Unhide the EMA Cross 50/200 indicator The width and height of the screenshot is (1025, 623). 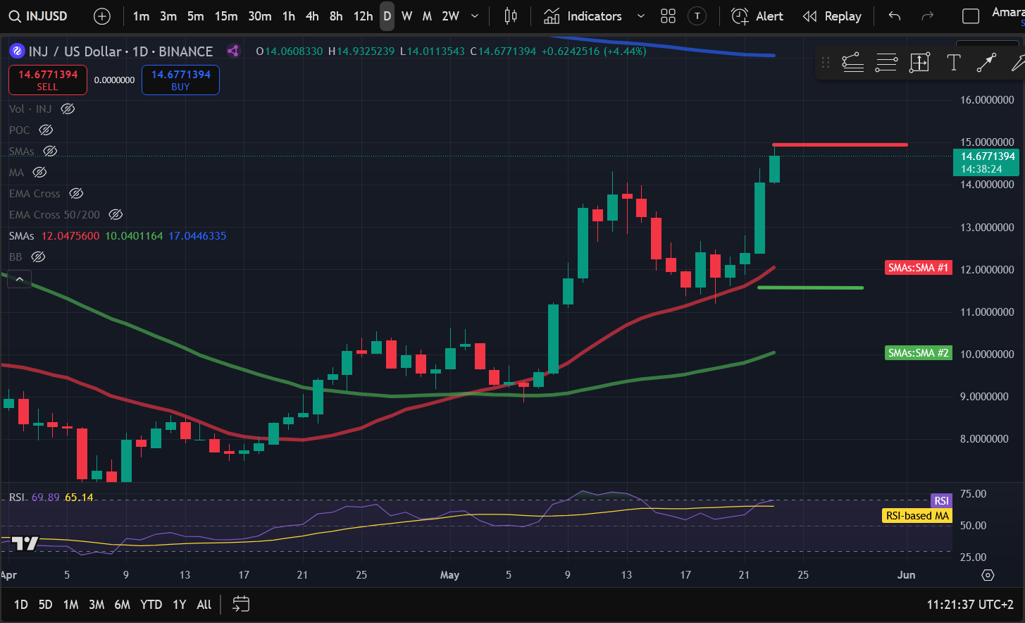coord(116,214)
